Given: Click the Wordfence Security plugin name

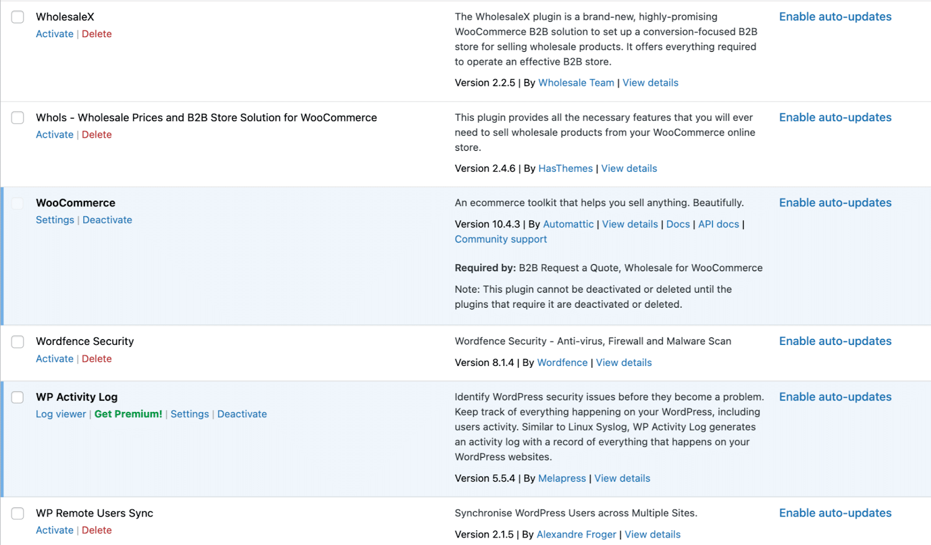Looking at the screenshot, I should coord(85,341).
